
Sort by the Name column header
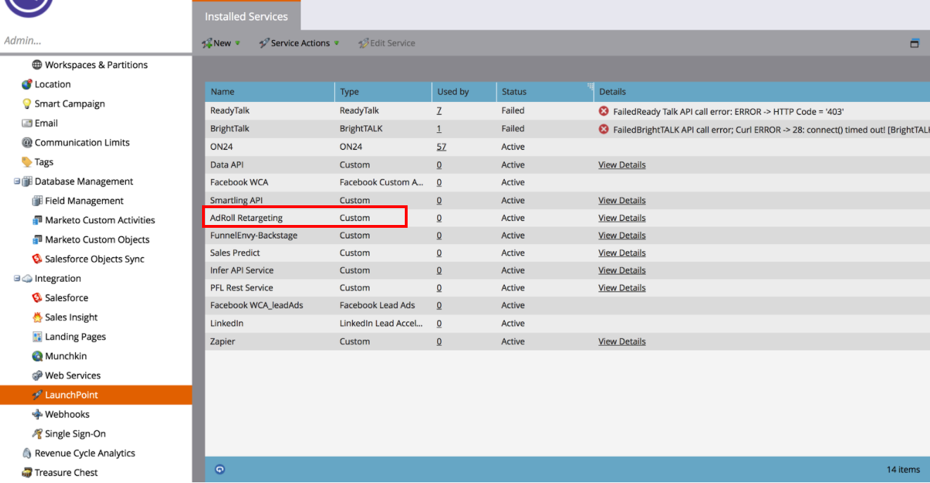(270, 91)
